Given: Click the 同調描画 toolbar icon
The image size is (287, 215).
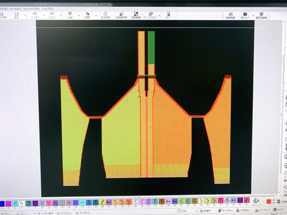Looking at the screenshot, I should pyautogui.click(x=136, y=15).
